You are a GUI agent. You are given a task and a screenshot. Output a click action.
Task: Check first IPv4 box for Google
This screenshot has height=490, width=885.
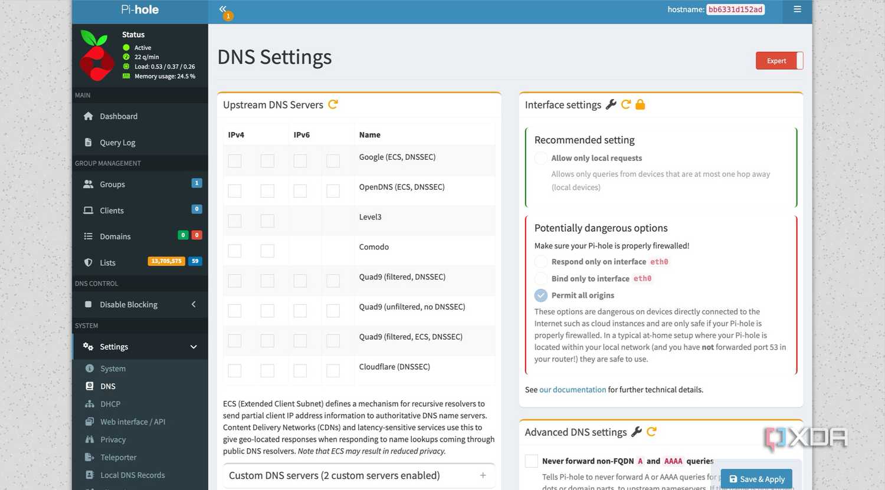click(x=235, y=161)
